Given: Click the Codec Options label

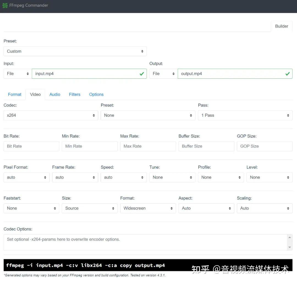Looking at the screenshot, I should 18,229.
